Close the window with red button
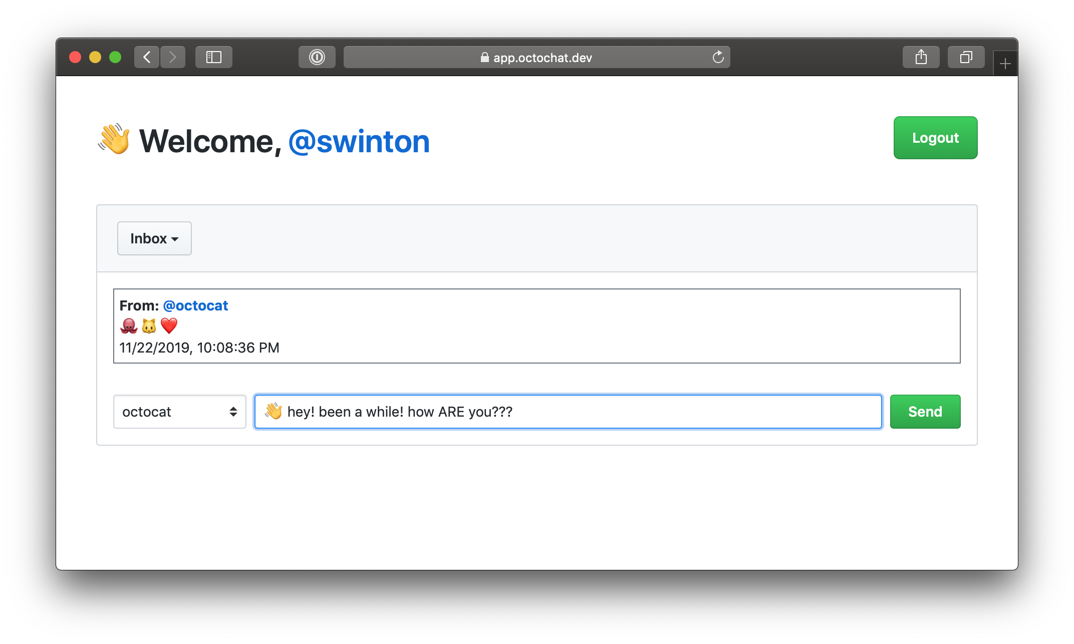 coord(75,57)
